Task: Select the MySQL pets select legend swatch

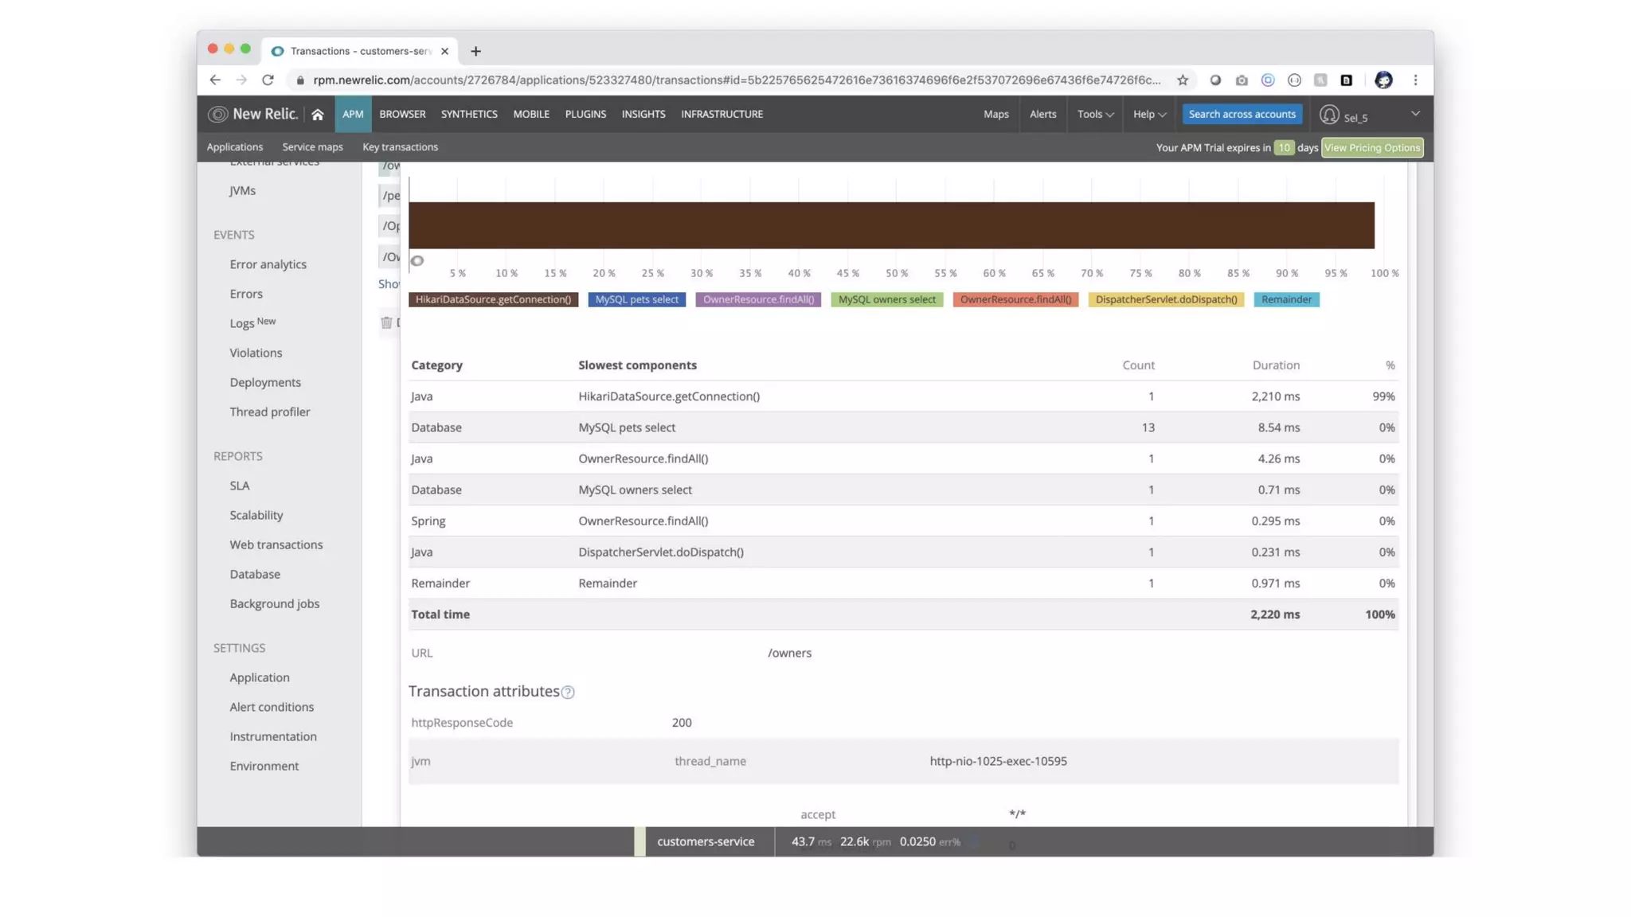Action: point(636,300)
